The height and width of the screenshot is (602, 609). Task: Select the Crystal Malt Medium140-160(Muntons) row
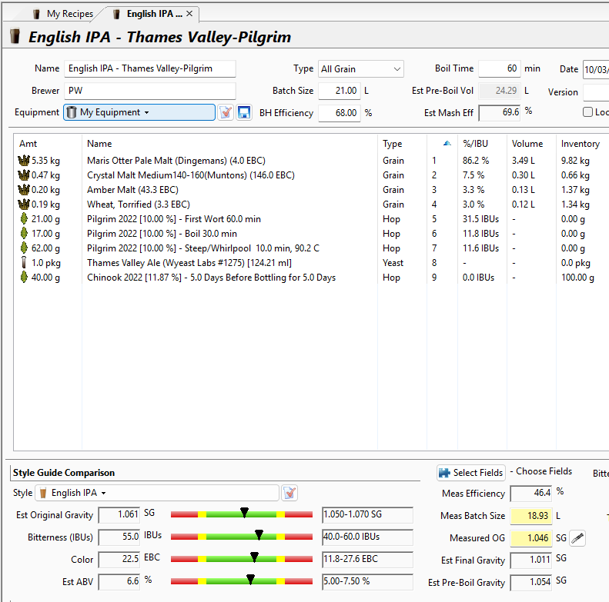point(311,175)
